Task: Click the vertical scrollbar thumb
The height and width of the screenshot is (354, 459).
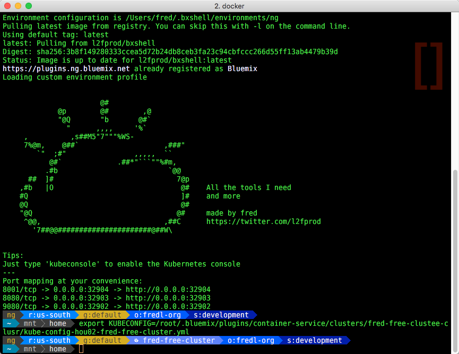Action: pyautogui.click(x=455, y=261)
